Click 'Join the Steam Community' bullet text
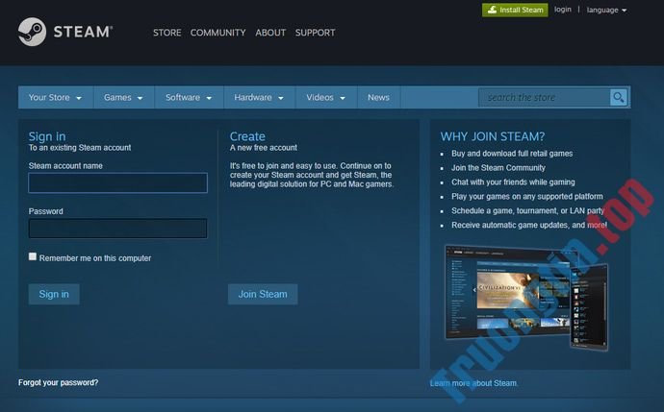This screenshot has height=412, width=664. [x=498, y=168]
